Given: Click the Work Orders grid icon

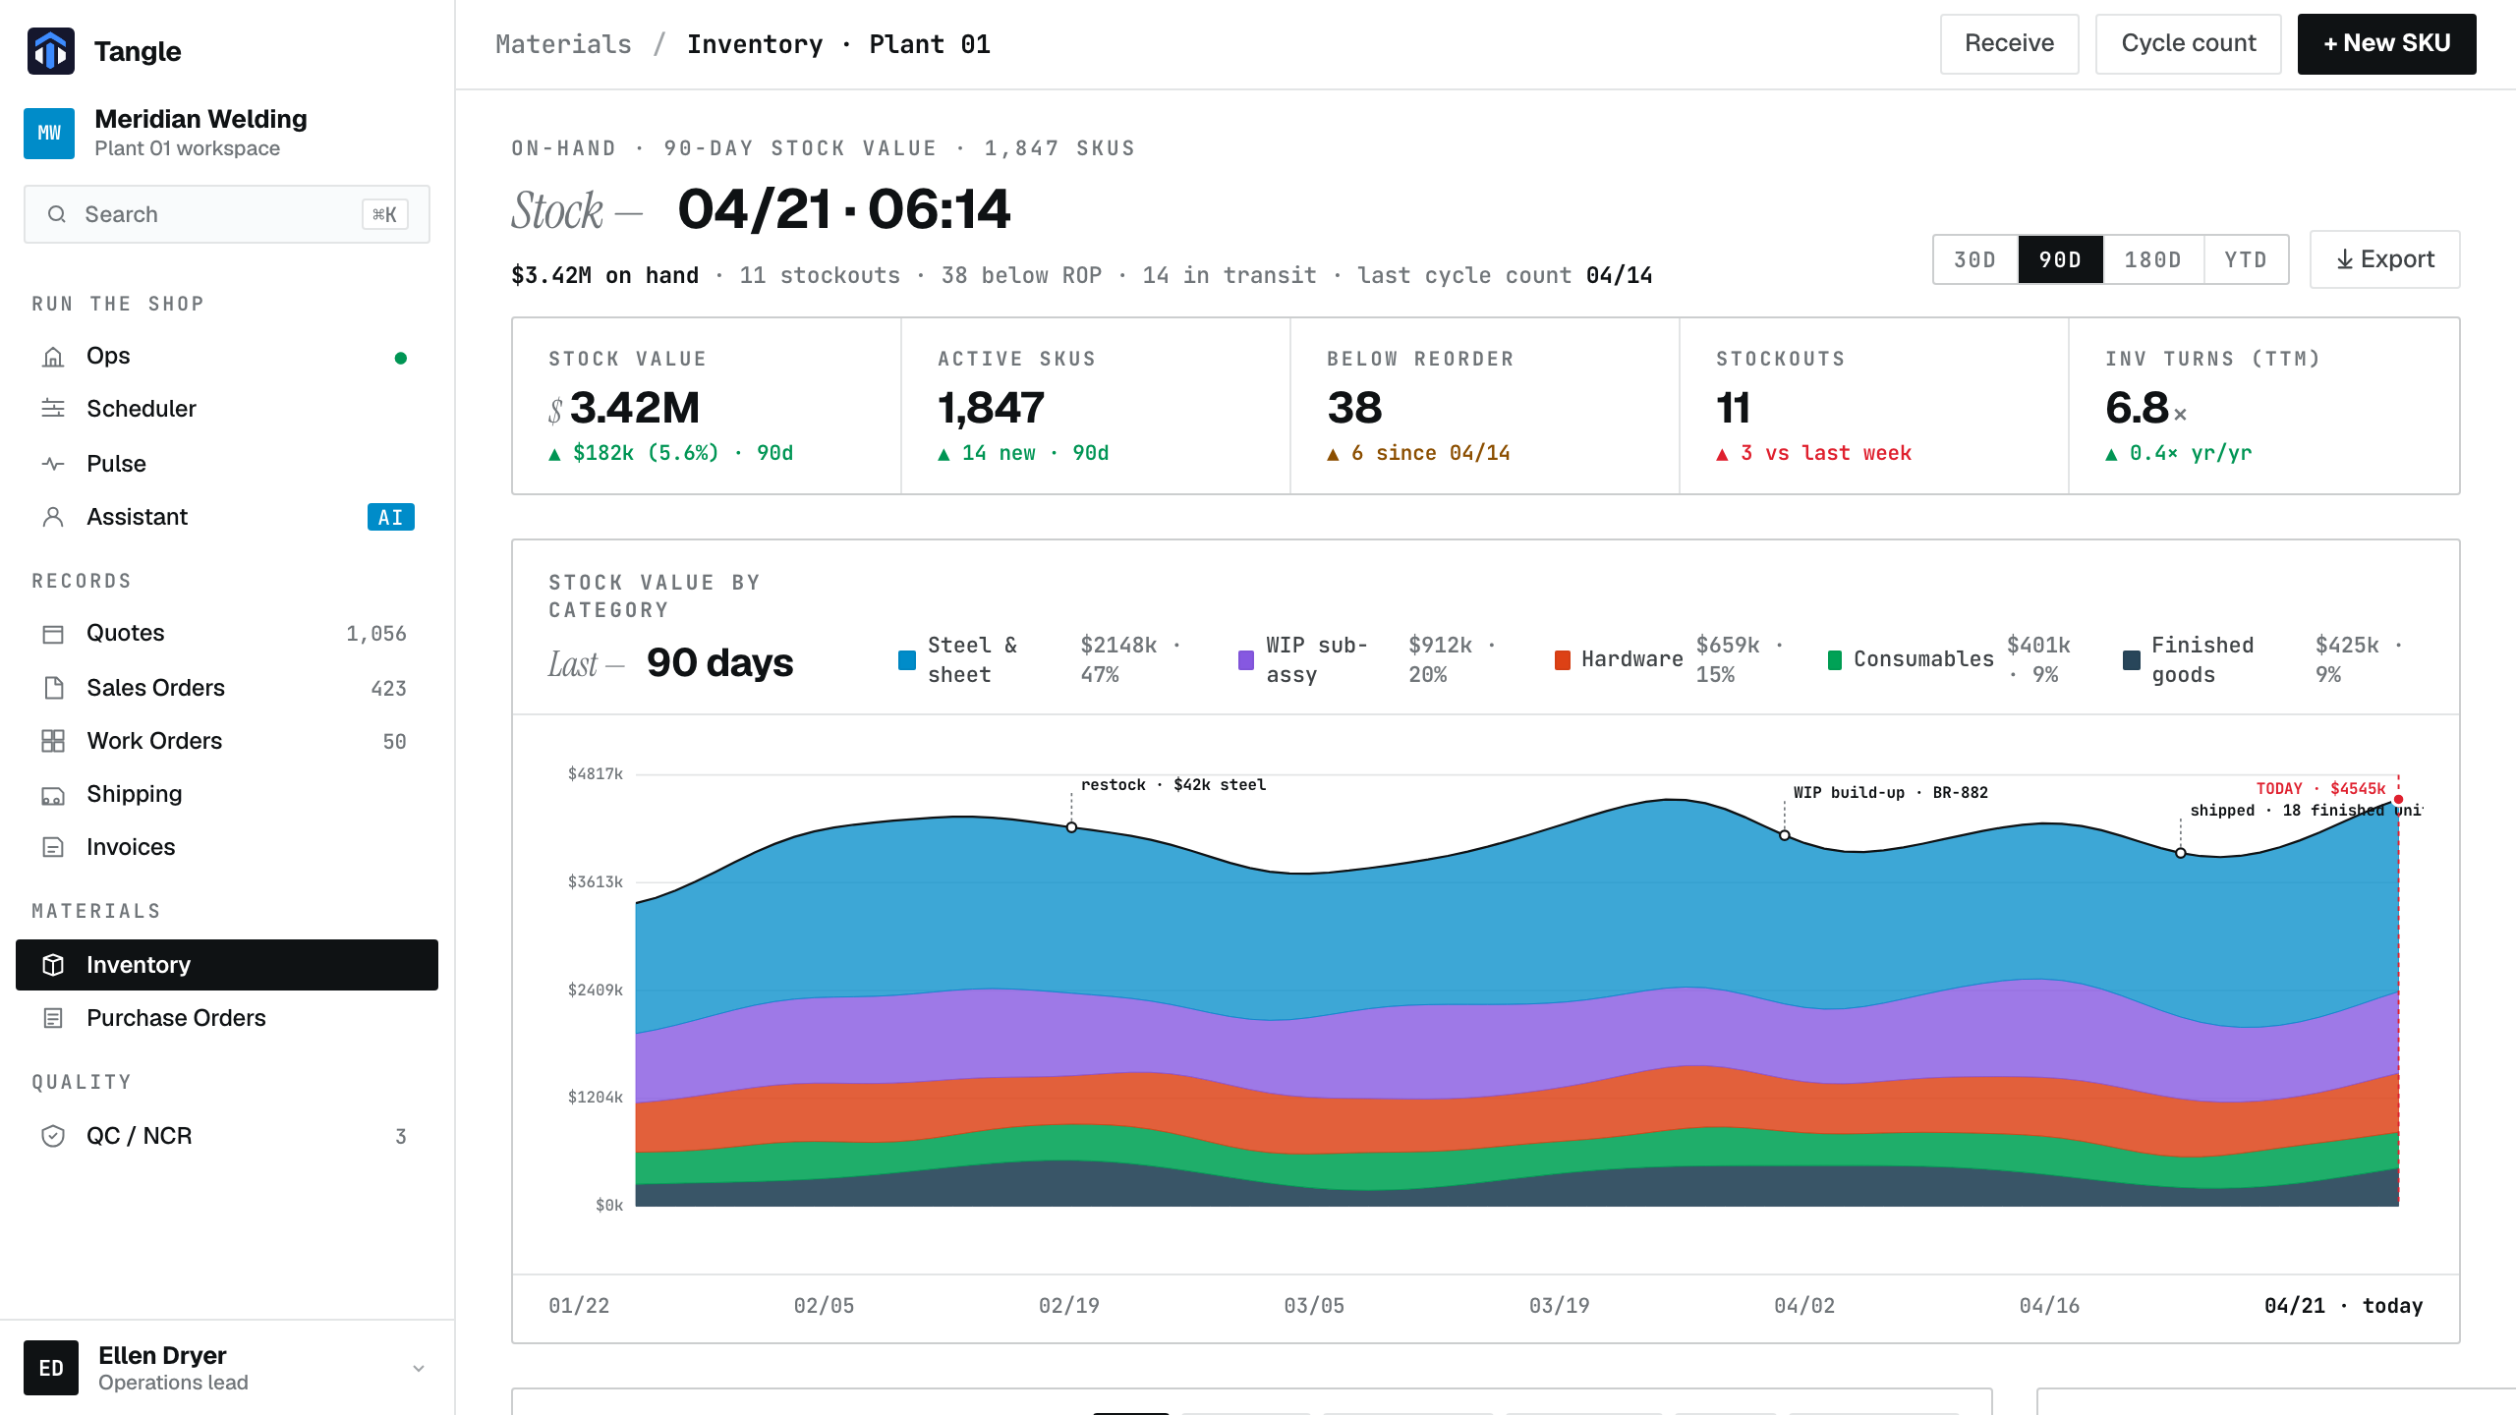Looking at the screenshot, I should pos(53,741).
